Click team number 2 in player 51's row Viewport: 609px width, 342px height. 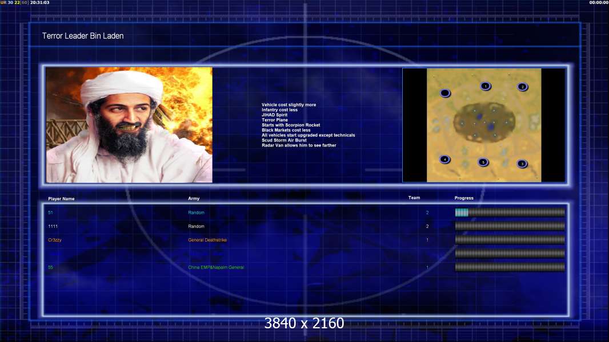(x=427, y=213)
